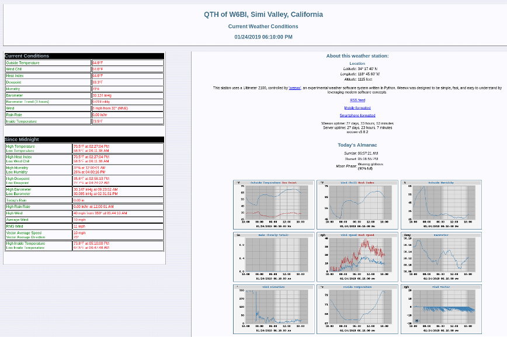Viewport: 507px width, 337px height.
Task: Open the Outside Temperature Dew Point graph
Action: pyautogui.click(x=273, y=205)
